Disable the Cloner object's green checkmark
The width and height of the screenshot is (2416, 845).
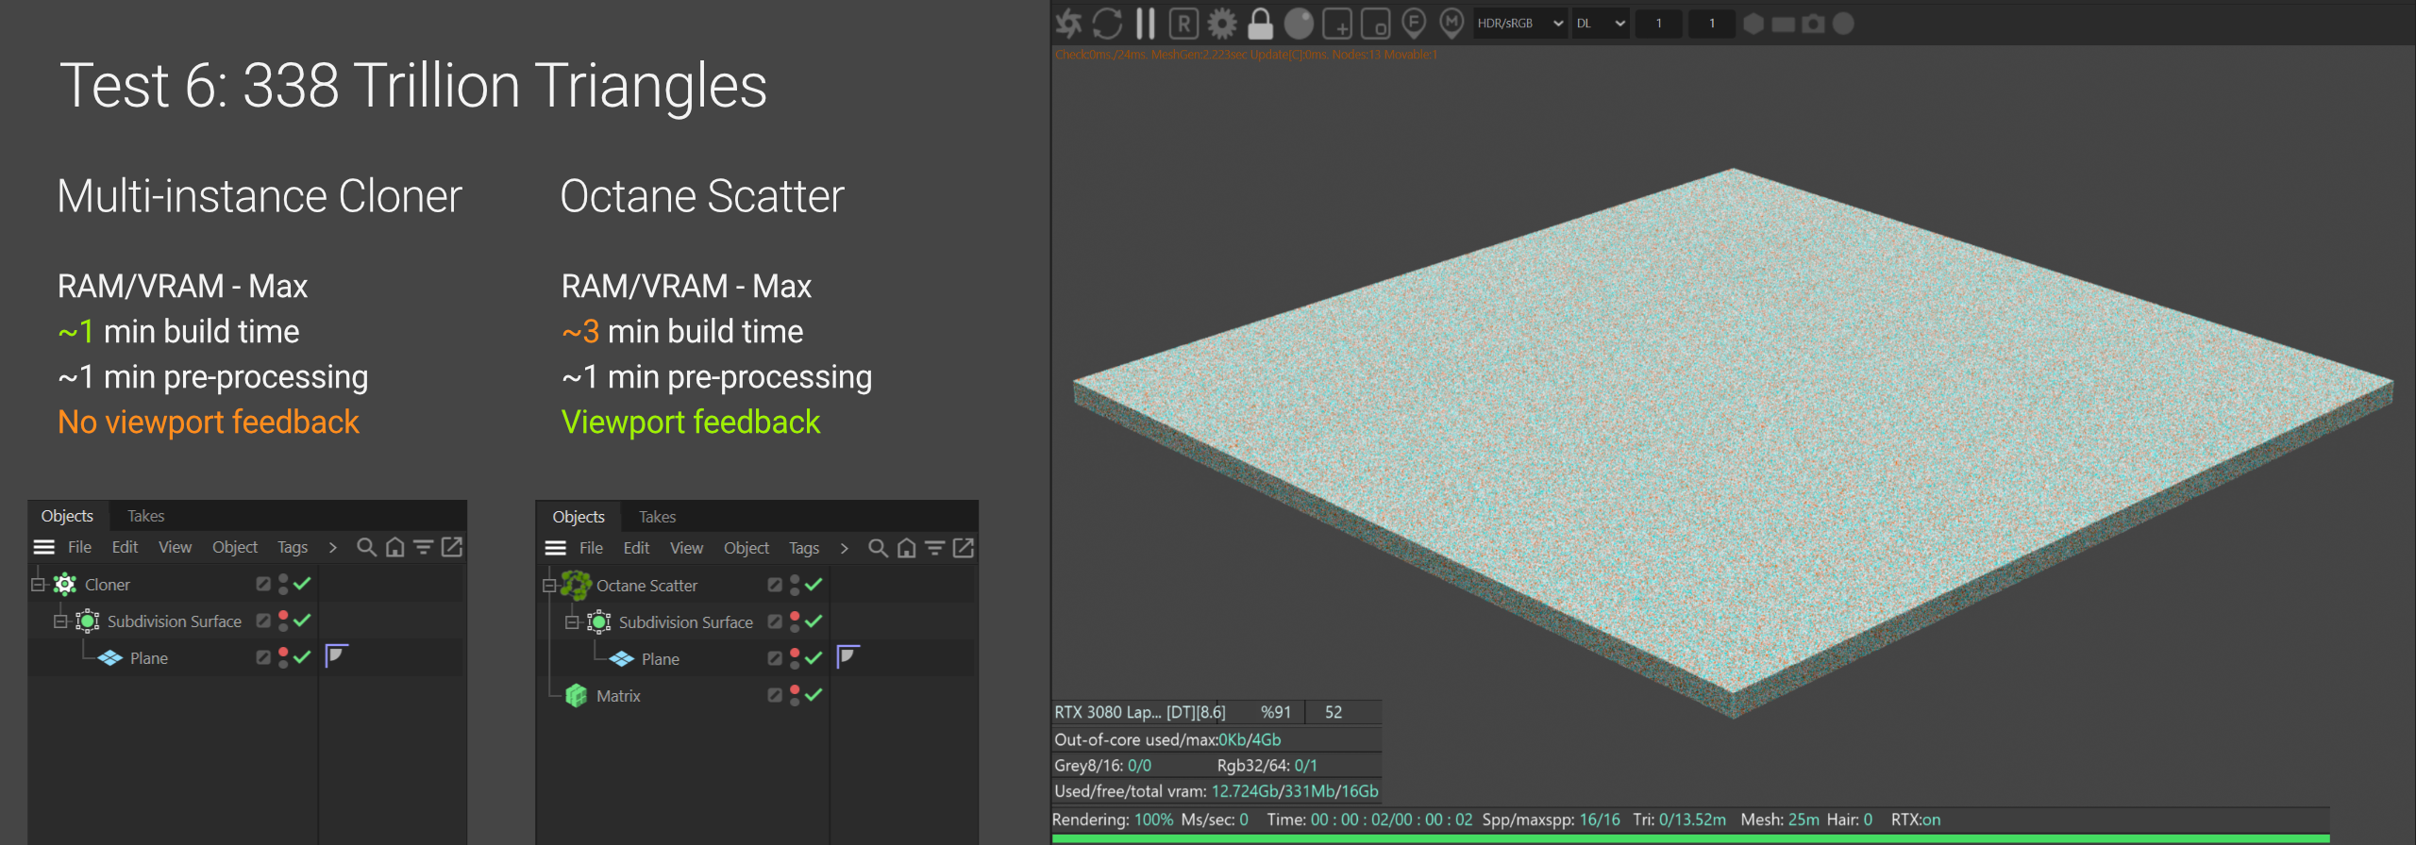click(x=302, y=584)
